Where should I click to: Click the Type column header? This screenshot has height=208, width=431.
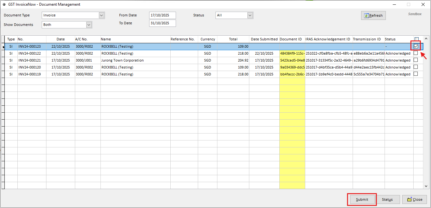[x=11, y=39]
